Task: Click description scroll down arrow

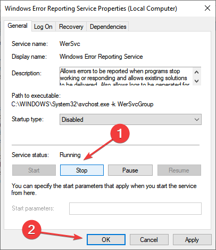Action: [196, 81]
